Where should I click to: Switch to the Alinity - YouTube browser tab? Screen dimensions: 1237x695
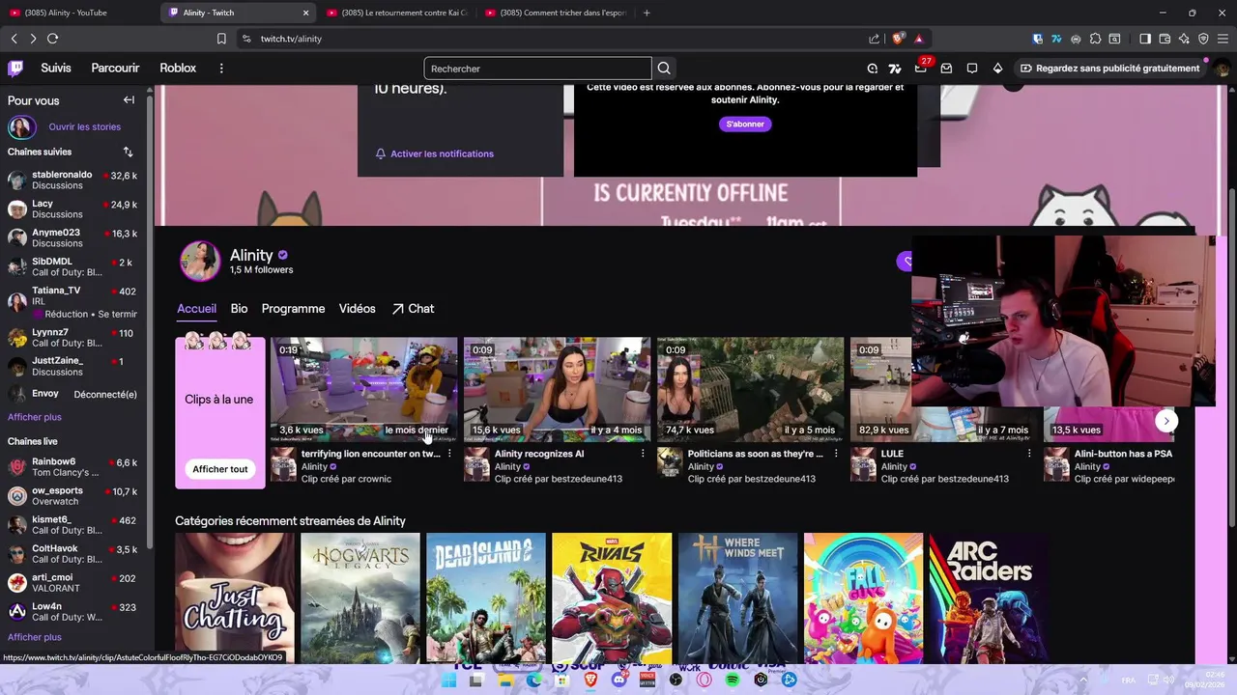pos(79,13)
